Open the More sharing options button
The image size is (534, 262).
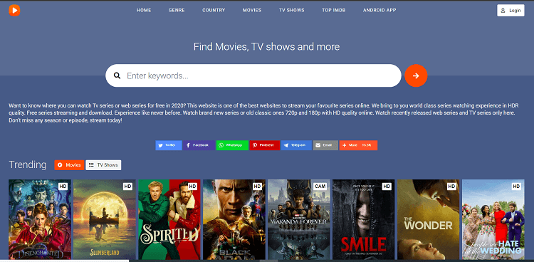point(358,145)
